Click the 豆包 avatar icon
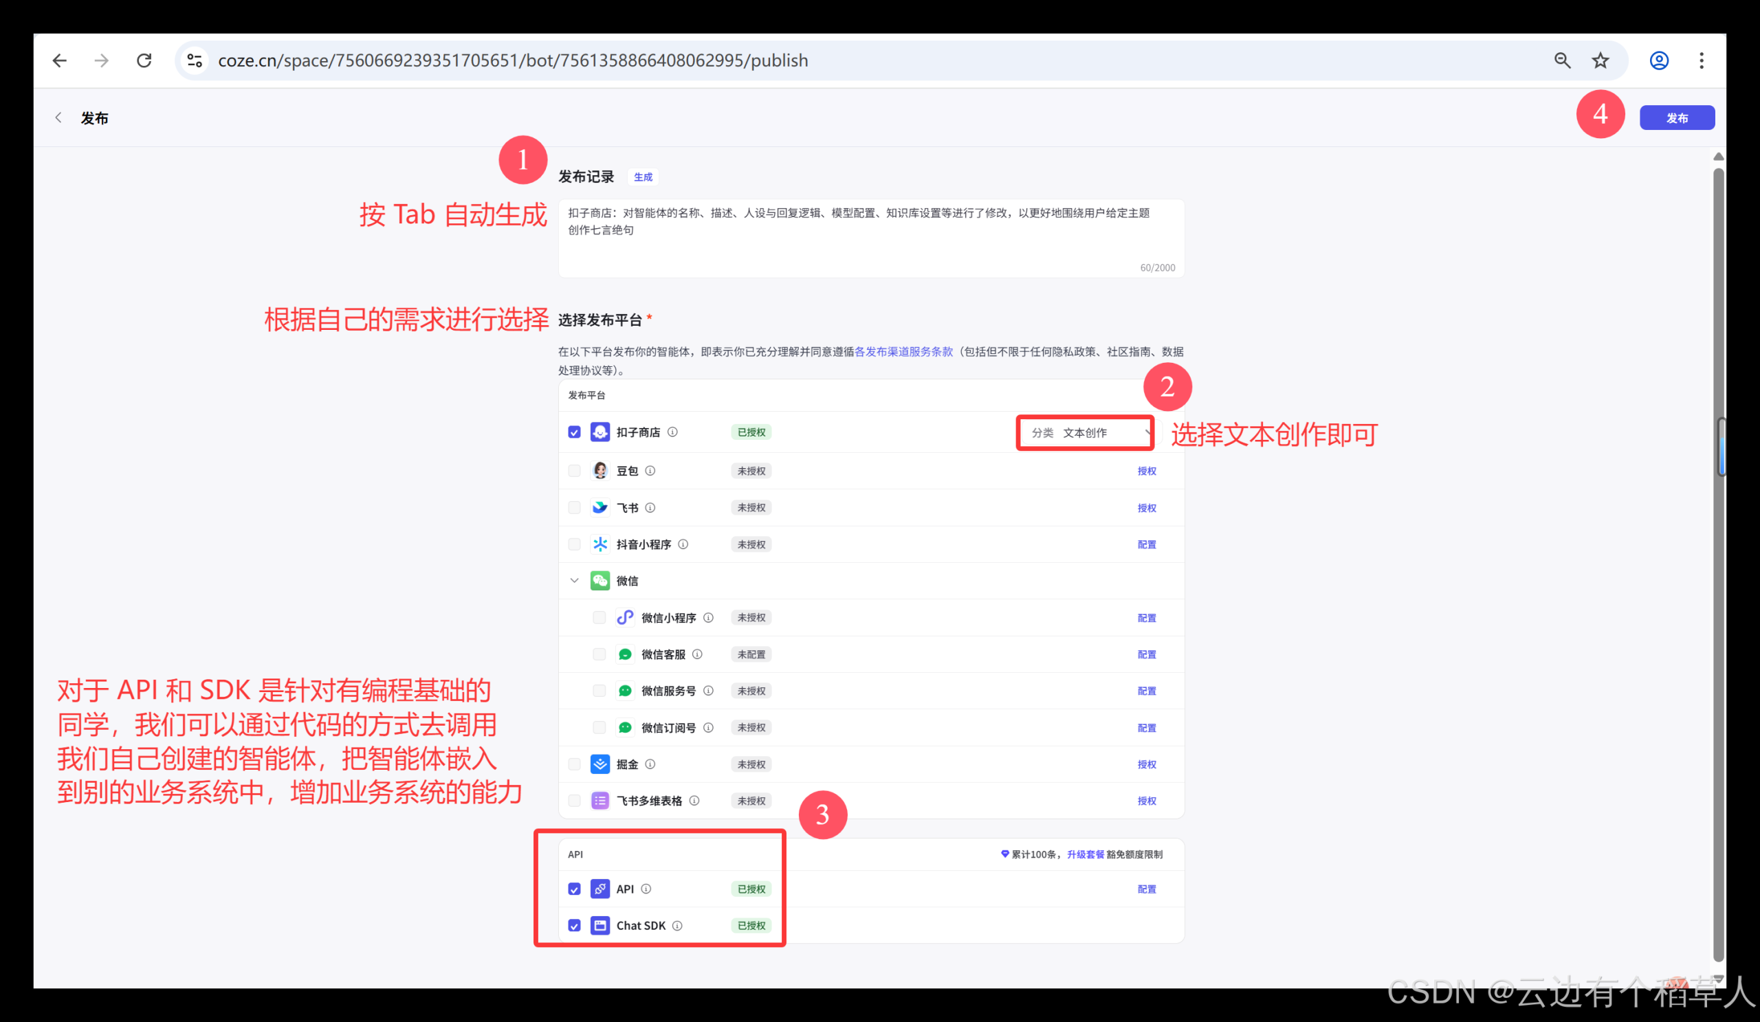 pos(601,470)
